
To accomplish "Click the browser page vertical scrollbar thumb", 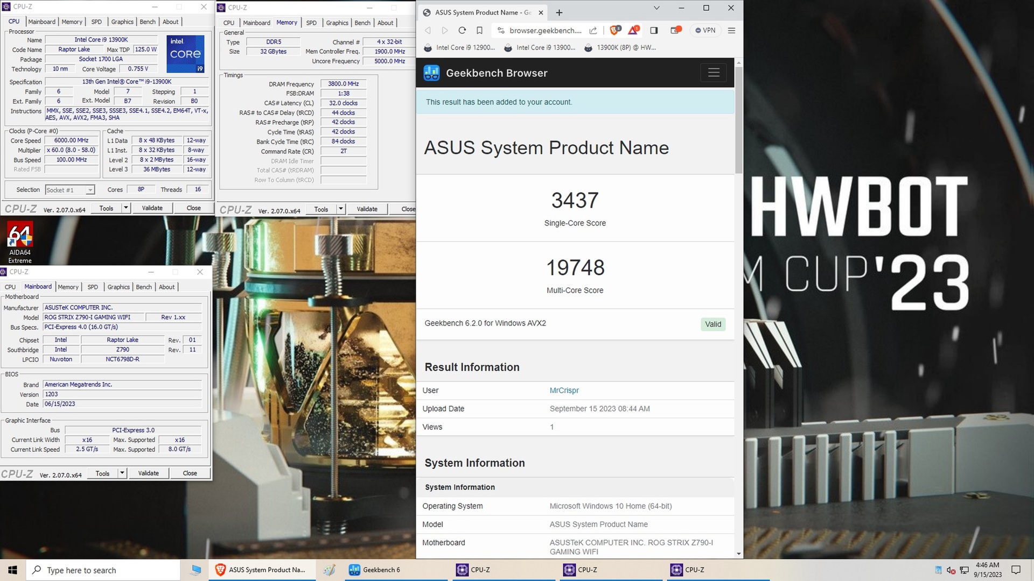I will point(738,119).
